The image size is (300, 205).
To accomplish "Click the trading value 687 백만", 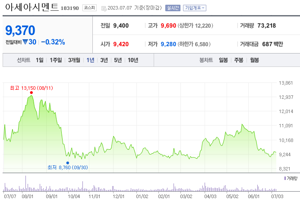I will tap(272, 44).
